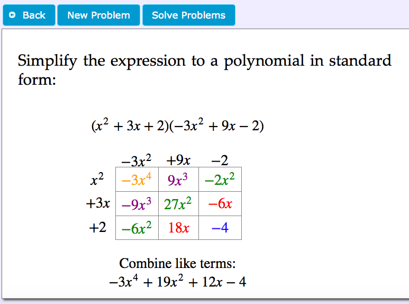This screenshot has height=304, width=409.
Task: Select the +3x row label
Action: click(x=98, y=204)
